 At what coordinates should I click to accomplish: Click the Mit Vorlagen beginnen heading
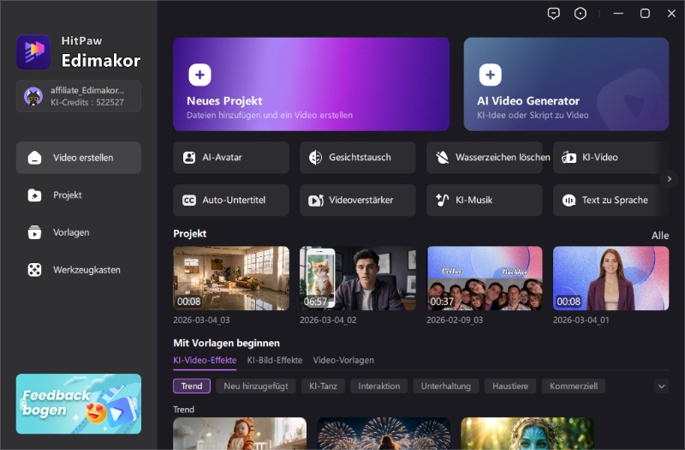[226, 344]
